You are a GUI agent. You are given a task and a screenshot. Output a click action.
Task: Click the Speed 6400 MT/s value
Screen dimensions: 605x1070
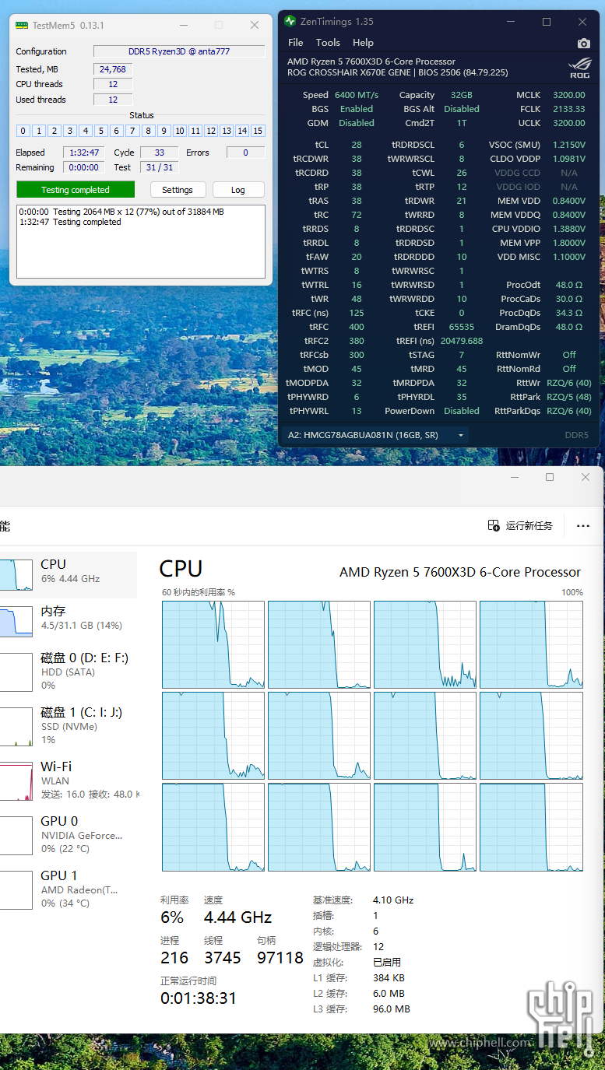pos(357,95)
